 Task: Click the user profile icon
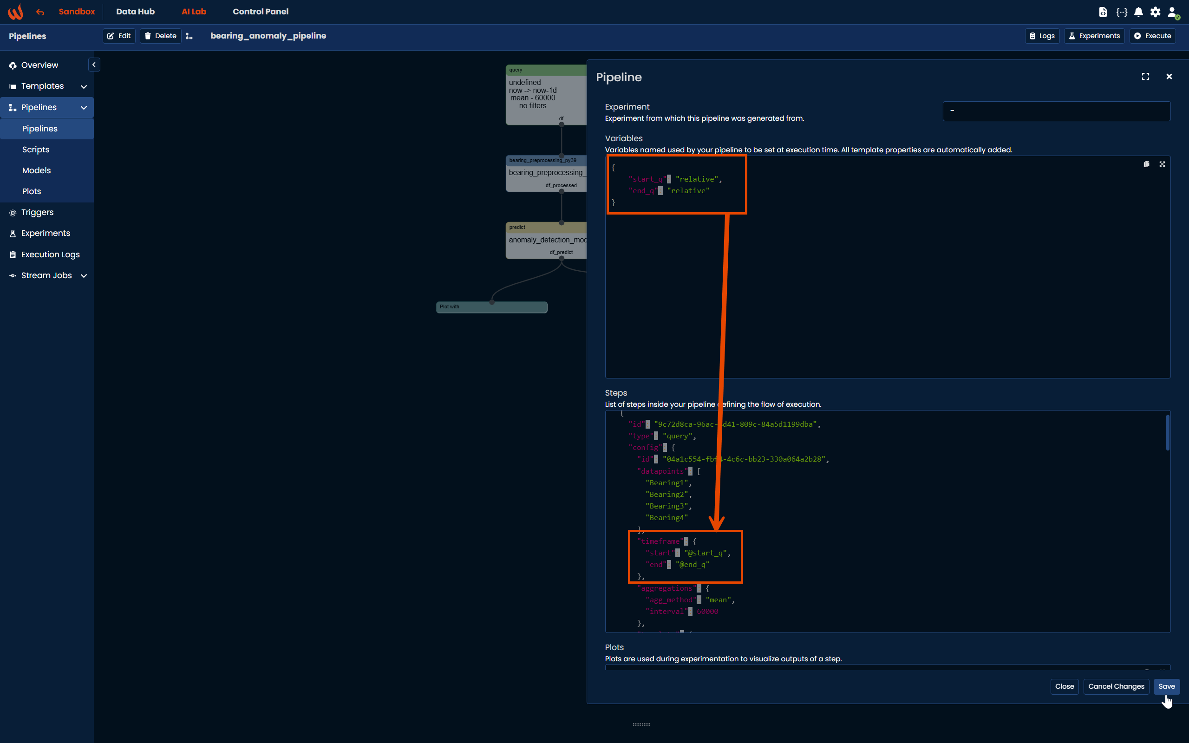(x=1172, y=12)
